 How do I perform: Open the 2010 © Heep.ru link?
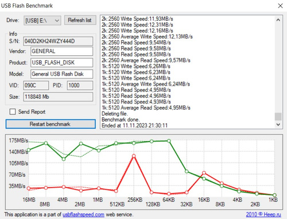point(263,214)
